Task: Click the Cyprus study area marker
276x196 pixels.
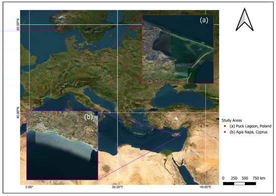Action: pos(179,135)
